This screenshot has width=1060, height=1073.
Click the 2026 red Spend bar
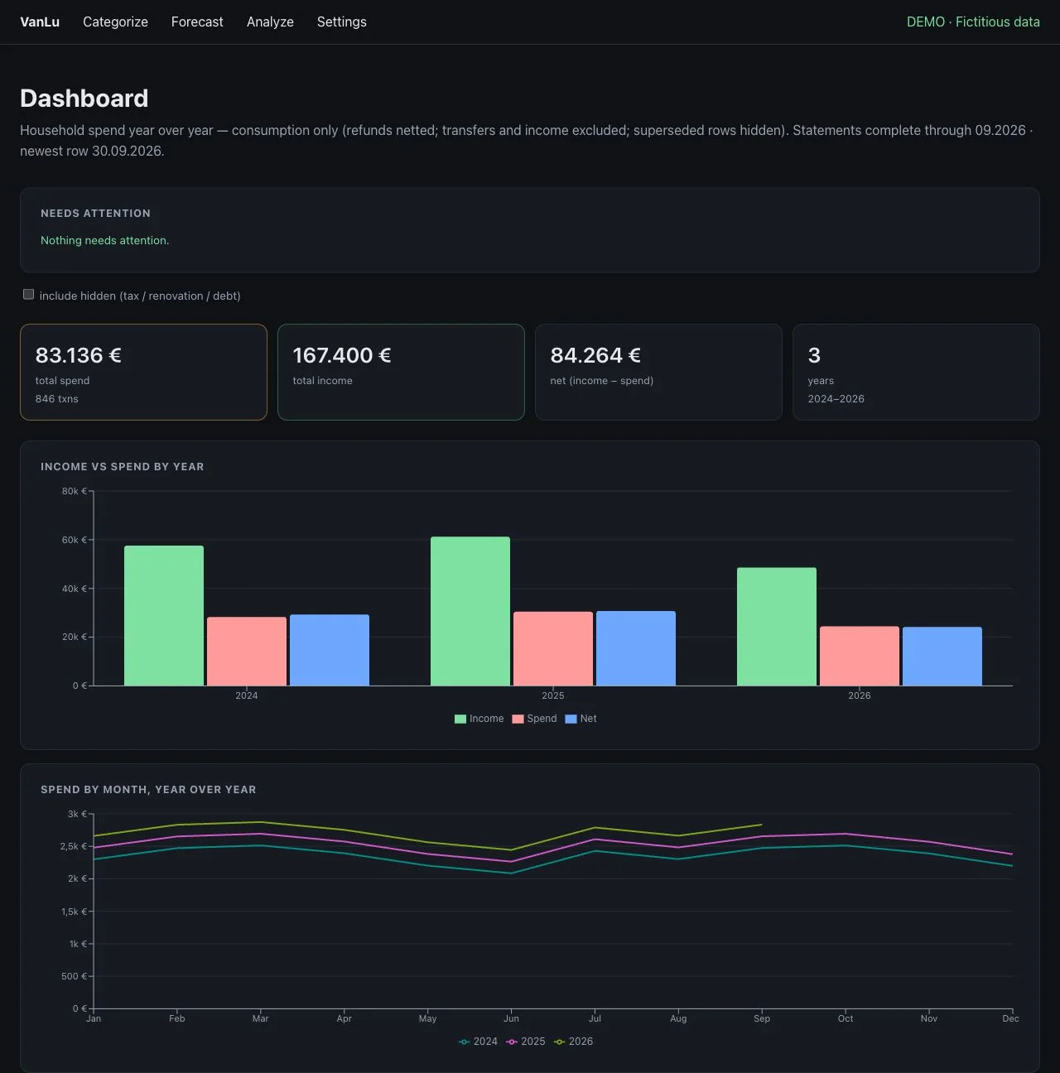pos(860,656)
